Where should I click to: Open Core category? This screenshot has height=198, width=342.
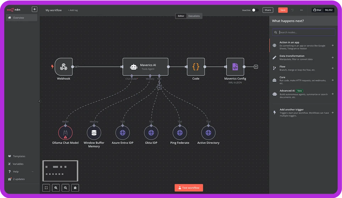point(303,80)
